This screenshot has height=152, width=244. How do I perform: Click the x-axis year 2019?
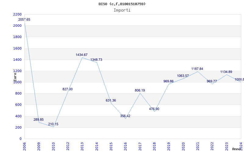coord(169,146)
